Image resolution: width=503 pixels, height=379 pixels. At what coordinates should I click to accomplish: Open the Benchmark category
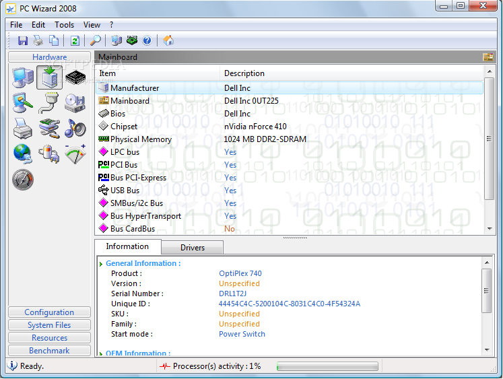click(x=49, y=351)
